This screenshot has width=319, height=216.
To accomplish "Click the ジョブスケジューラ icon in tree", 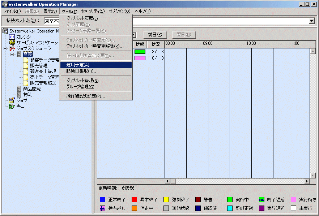I will (12, 48).
